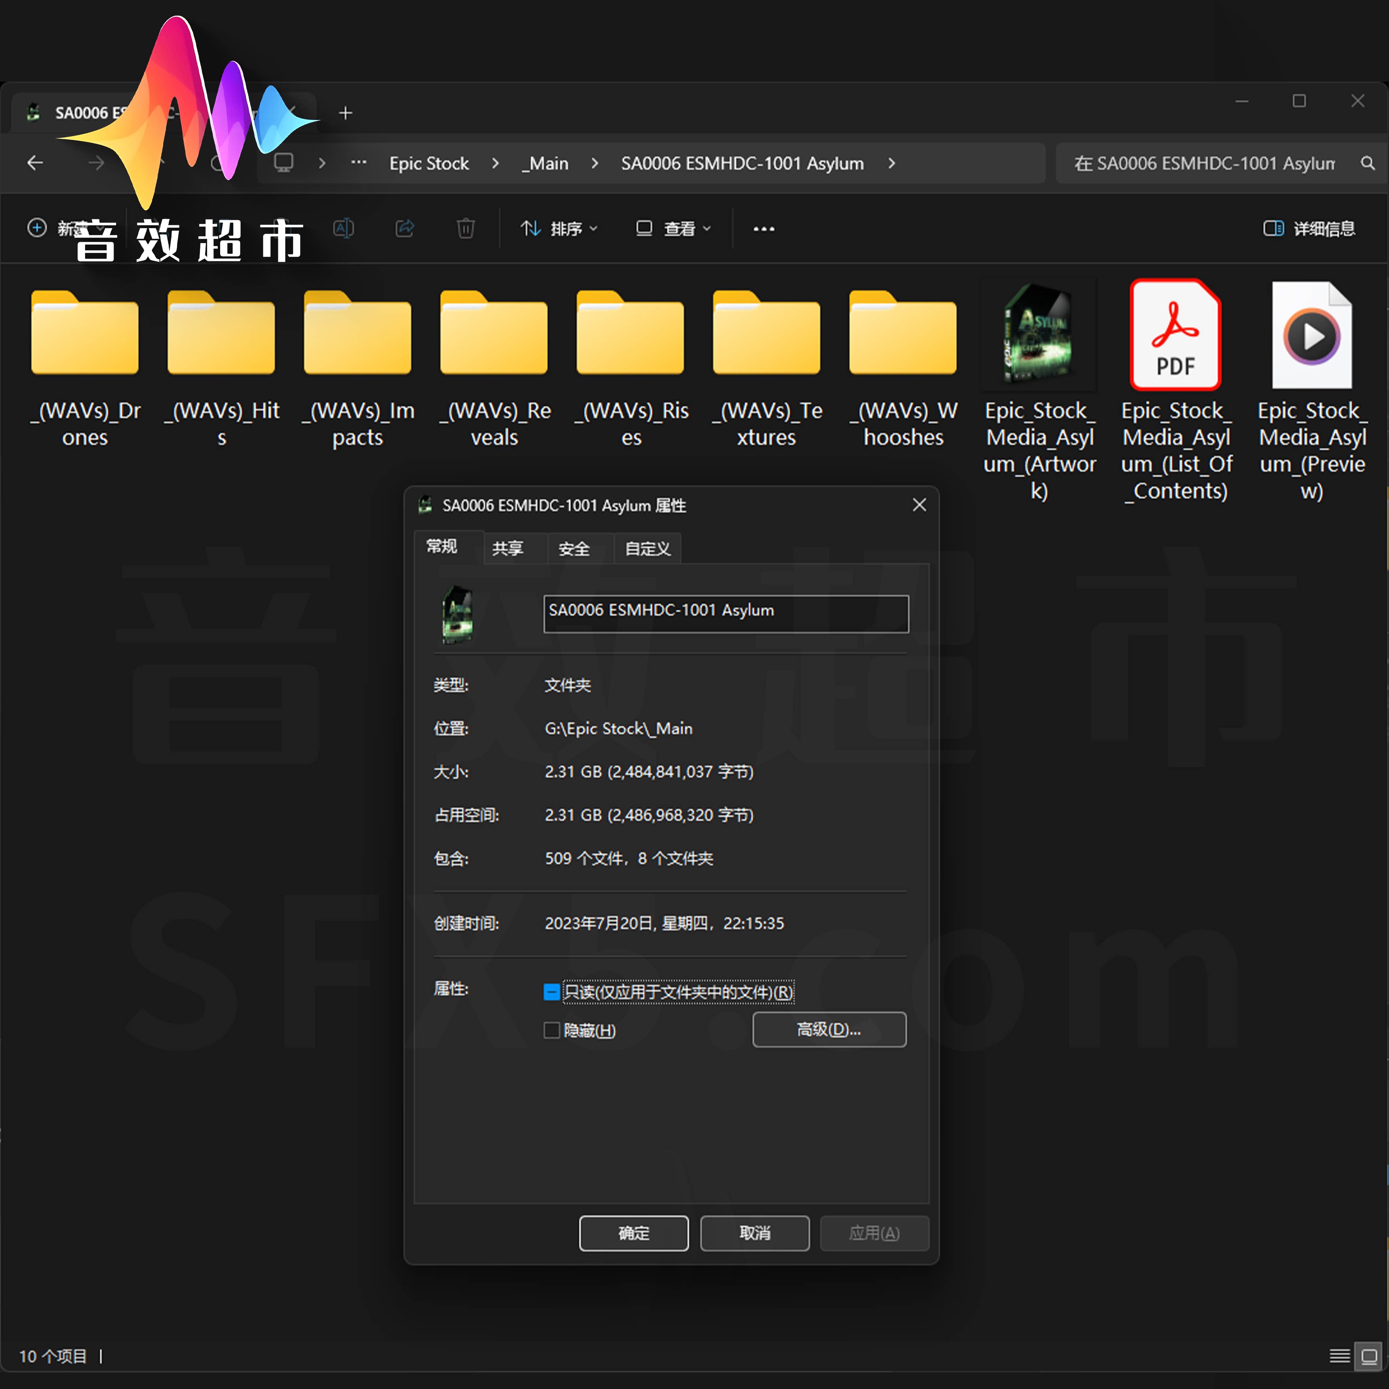Toggle the details pane (详细信息)
Viewport: 1389px width, 1389px height.
click(1309, 228)
